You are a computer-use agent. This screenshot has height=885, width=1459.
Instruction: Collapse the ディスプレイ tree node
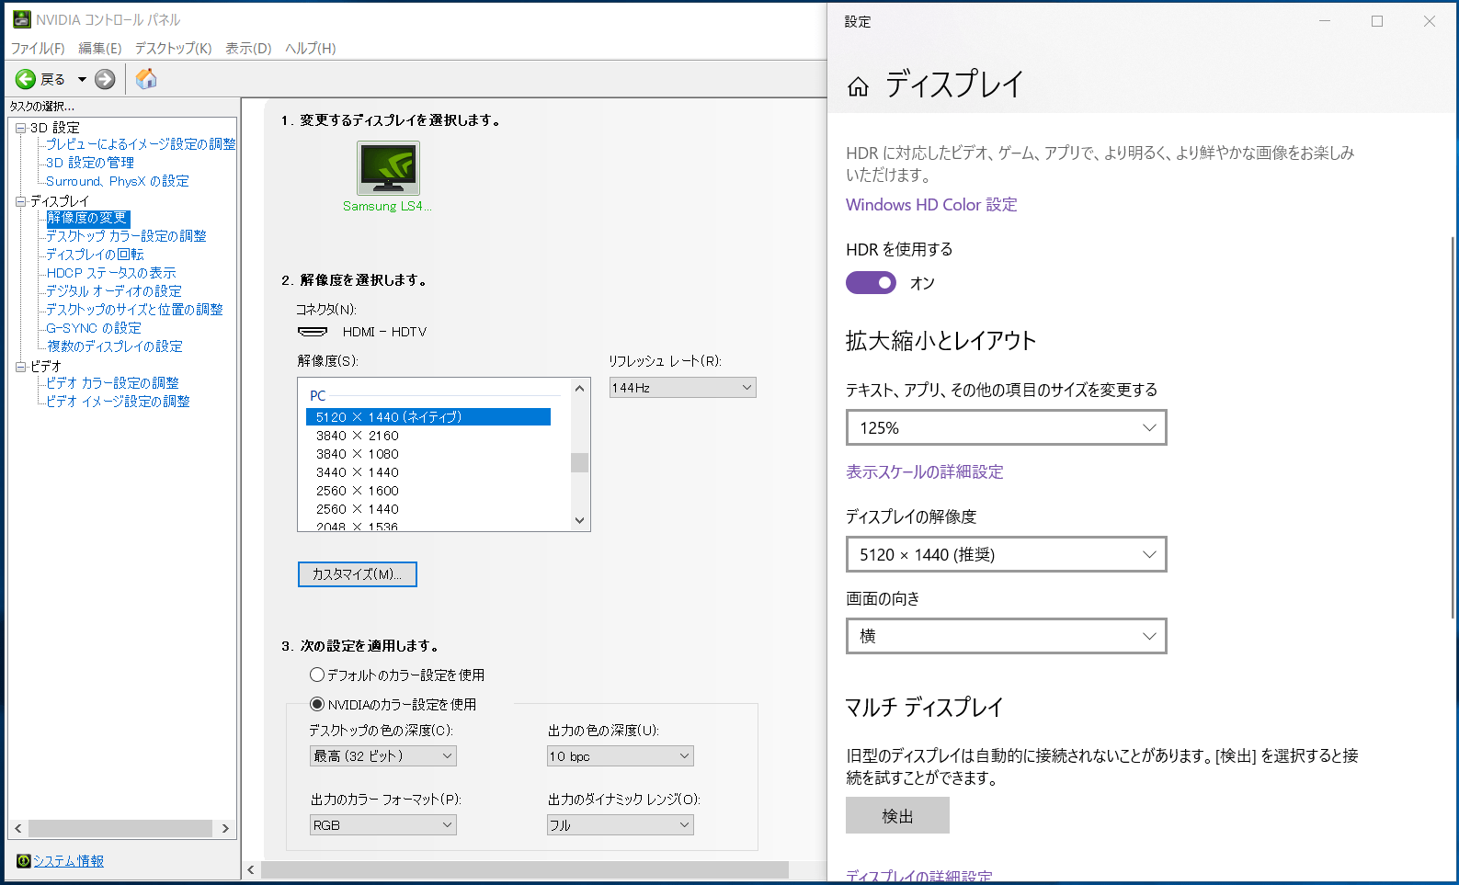20,201
